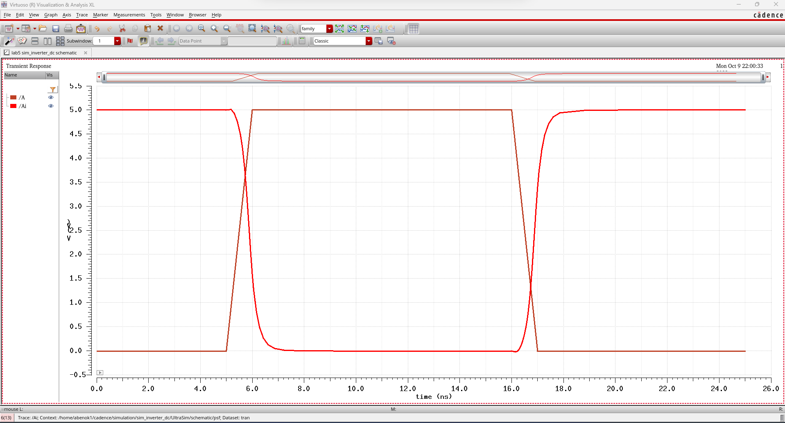Viewport: 785px width, 423px height.
Task: Open the Marker menu
Action: point(100,15)
